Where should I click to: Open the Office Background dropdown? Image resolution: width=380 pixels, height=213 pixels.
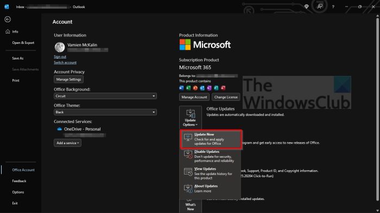coord(105,96)
